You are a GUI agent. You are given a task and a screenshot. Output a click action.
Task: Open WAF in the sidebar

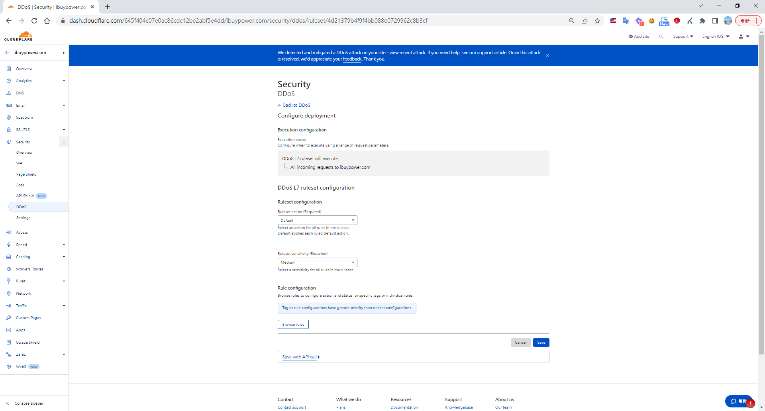pos(20,163)
